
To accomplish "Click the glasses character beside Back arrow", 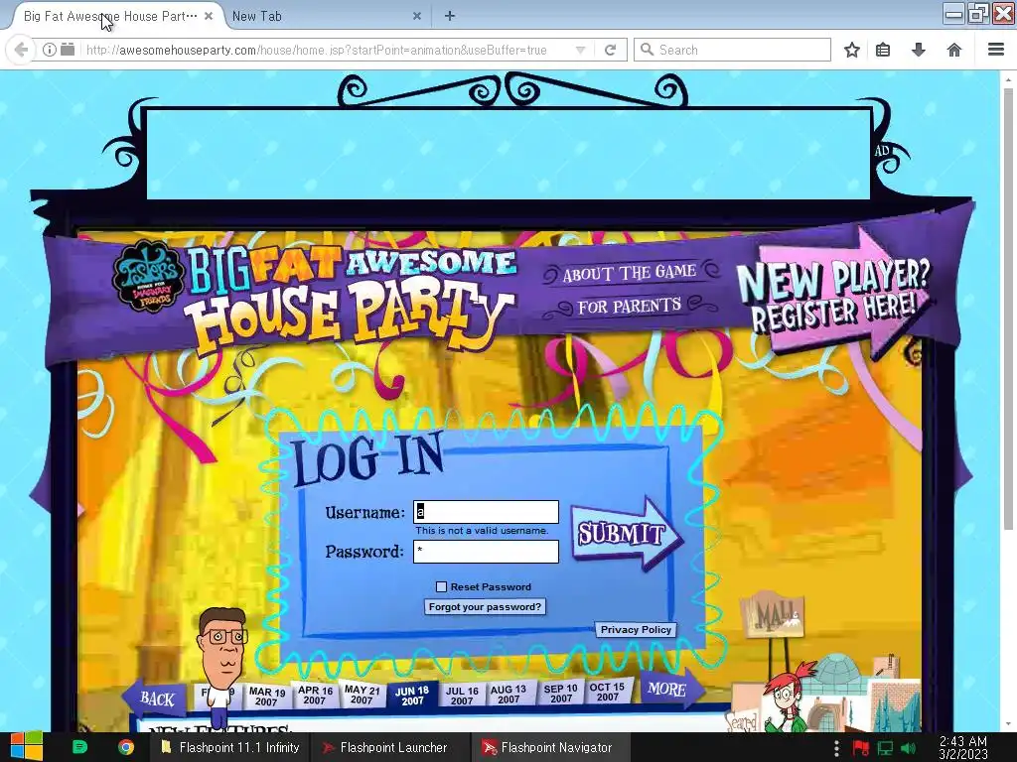I will pyautogui.click(x=221, y=668).
